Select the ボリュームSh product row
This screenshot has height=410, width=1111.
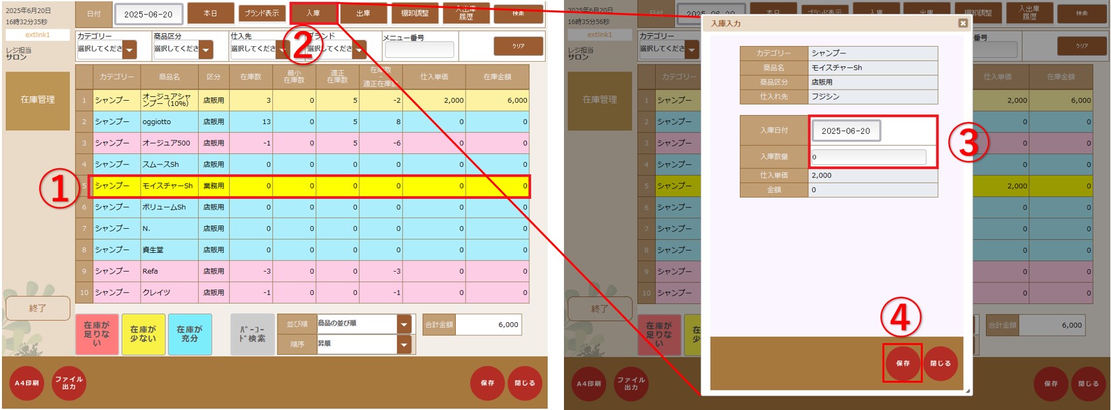tap(302, 207)
